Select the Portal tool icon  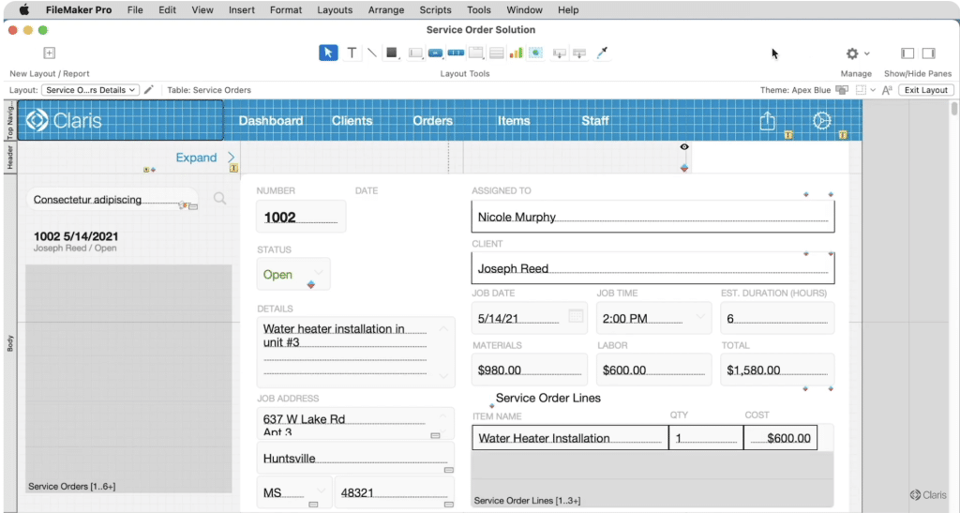[496, 53]
